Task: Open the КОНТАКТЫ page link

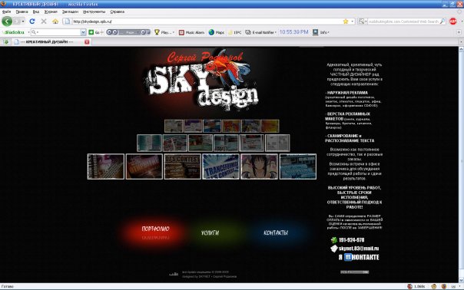Action: point(276,232)
